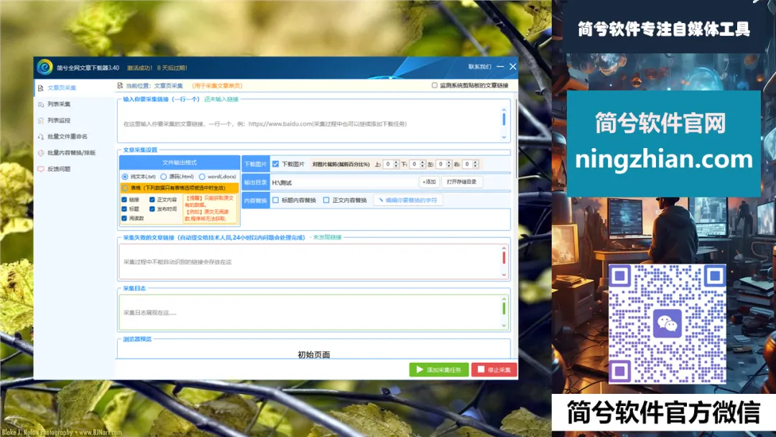
Task: Enable 监测系统剪贴板的文章链接 checkbox
Action: [435, 86]
